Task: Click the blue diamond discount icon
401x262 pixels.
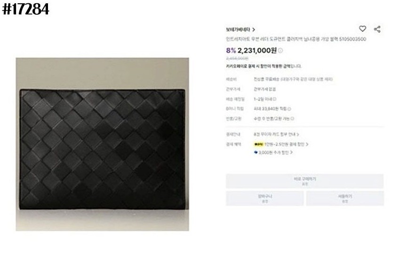Action: [256, 152]
